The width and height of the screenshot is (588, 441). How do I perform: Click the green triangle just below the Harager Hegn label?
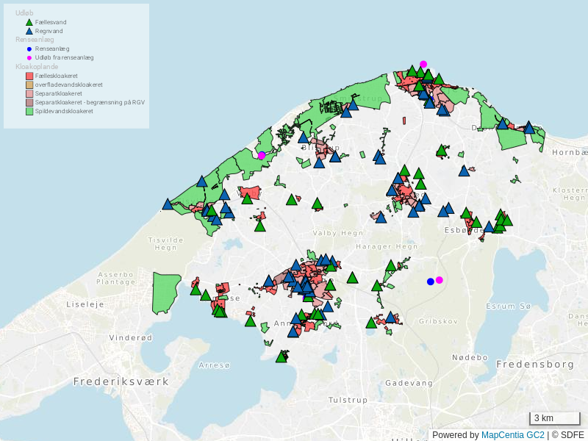coord(391,266)
